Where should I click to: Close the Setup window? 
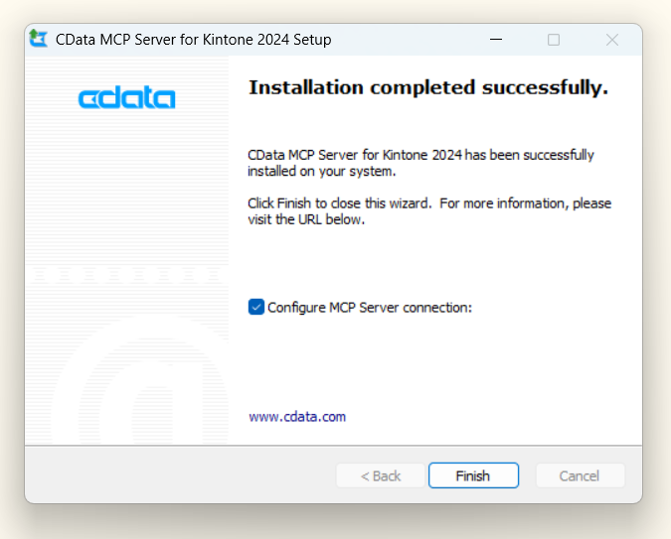[612, 40]
